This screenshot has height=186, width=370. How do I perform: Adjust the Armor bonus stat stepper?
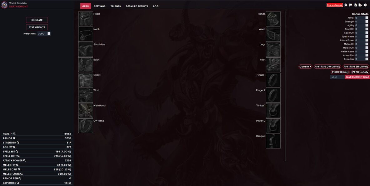pyautogui.click(x=367, y=17)
